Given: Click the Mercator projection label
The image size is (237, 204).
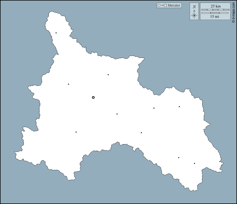Looking at the screenshot, I should [x=174, y=5].
